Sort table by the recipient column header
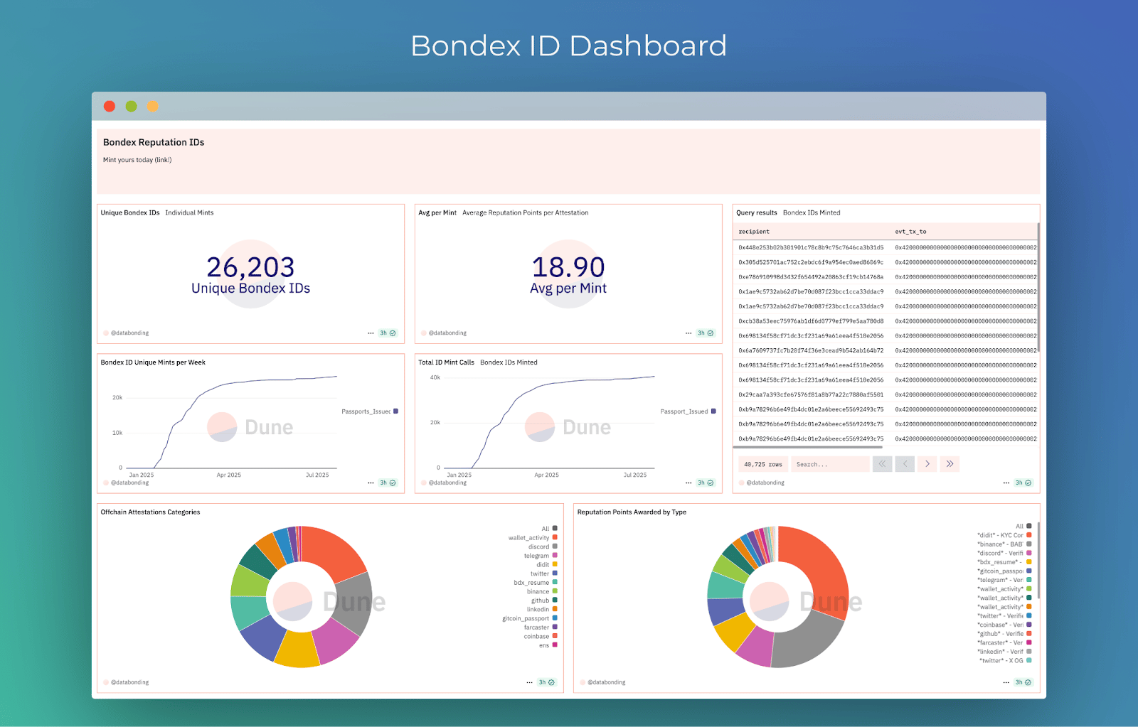The height and width of the screenshot is (727, 1138). [754, 232]
